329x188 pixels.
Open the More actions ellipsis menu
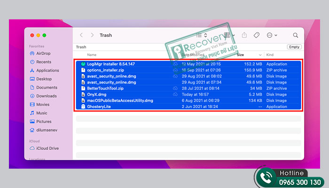(x=272, y=35)
